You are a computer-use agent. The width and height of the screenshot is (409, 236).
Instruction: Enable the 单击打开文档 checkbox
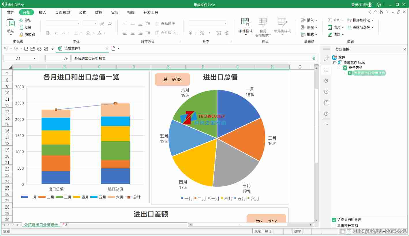click(x=334, y=226)
